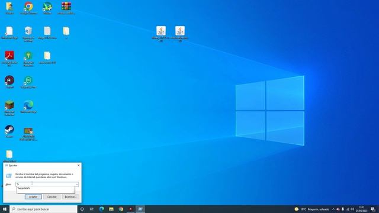Expand the Abrir combo box dropdown arrow
The width and height of the screenshot is (379, 213).
[x=76, y=184]
